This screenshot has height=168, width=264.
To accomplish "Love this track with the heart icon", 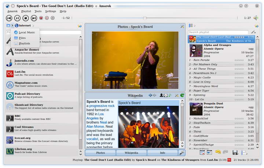I will pyautogui.click(x=41, y=18).
